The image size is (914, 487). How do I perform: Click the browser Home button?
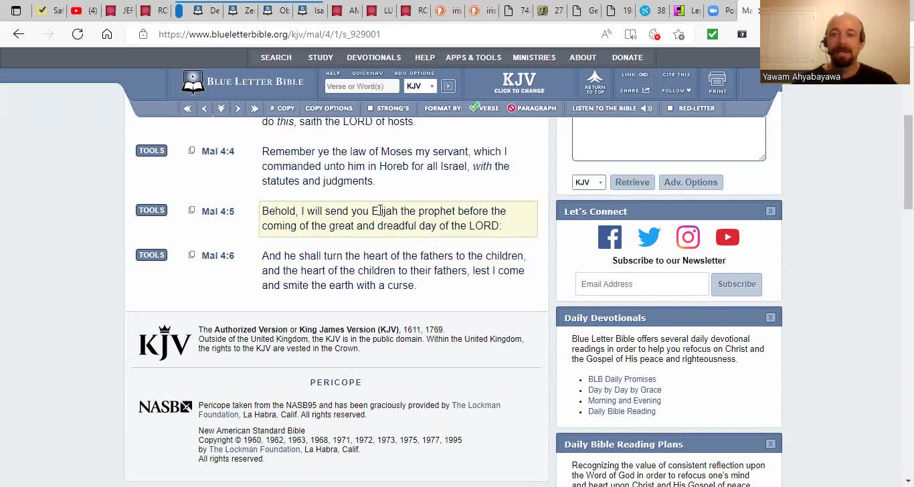(107, 34)
